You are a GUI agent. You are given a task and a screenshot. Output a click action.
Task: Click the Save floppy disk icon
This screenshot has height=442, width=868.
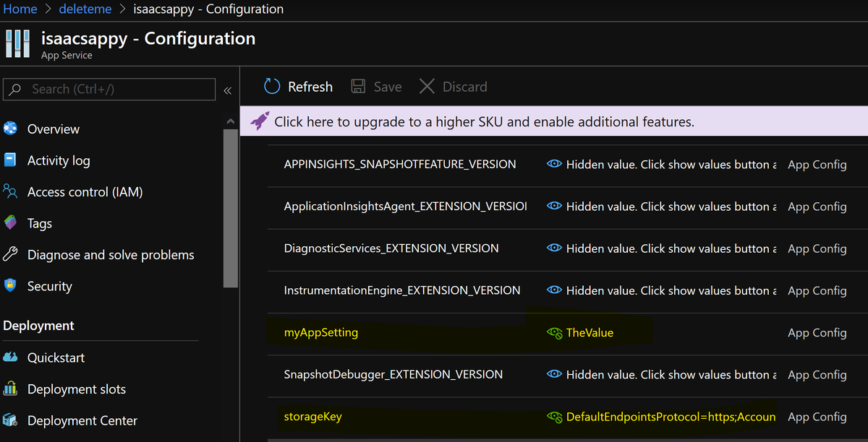(358, 87)
